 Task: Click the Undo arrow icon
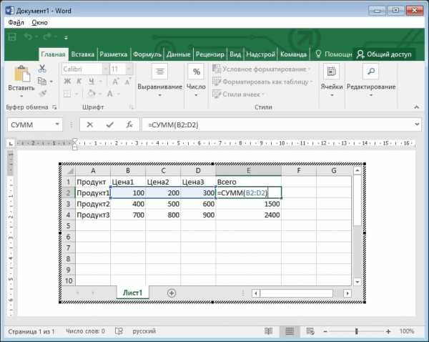tap(28, 36)
